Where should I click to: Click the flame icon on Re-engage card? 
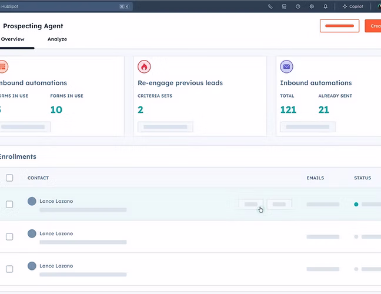[144, 66]
